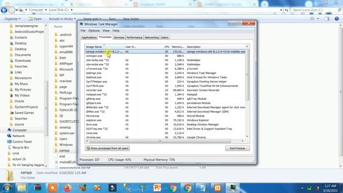Toggle the Explorer preview pane icon

[327, 19]
